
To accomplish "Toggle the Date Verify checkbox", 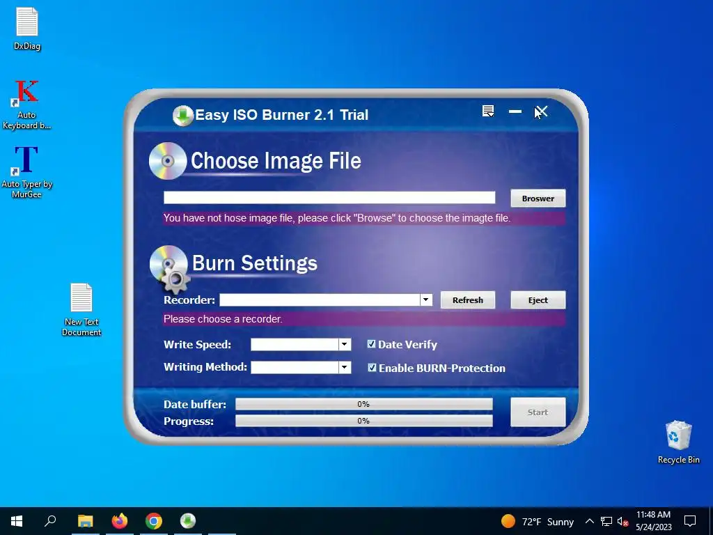I will click(x=372, y=344).
